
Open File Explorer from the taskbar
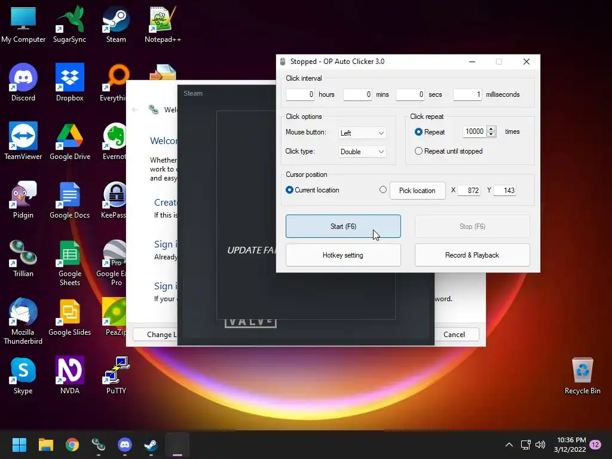(x=45, y=445)
